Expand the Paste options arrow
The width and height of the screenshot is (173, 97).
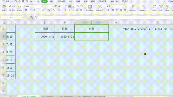[6, 11]
